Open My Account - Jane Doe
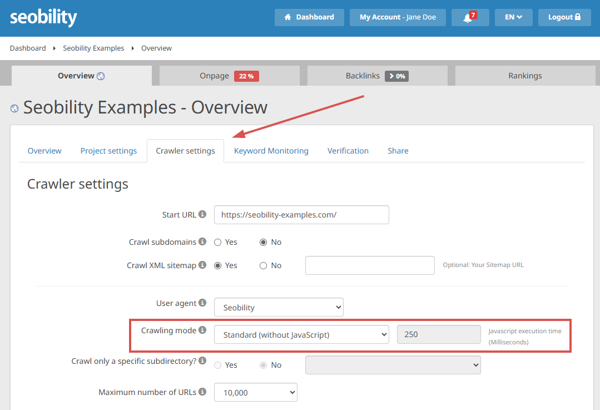The image size is (600, 410). (398, 17)
